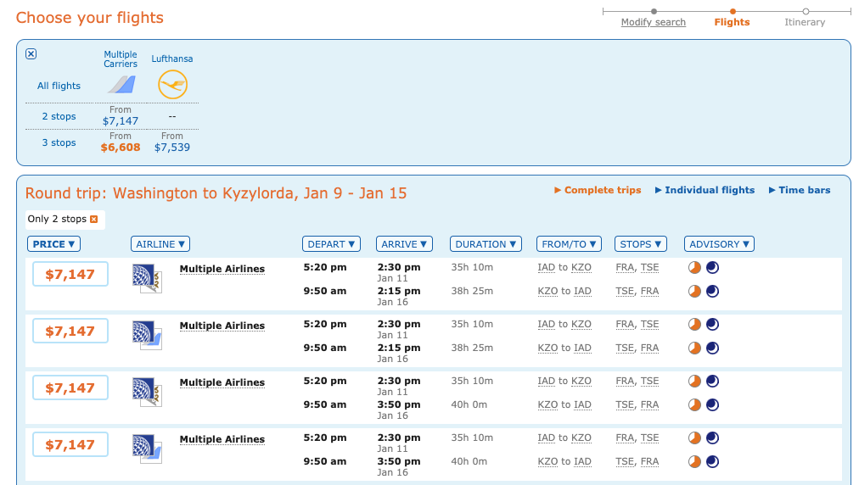Select the Flights progress step
Viewport: 859px width, 485px height.
[x=732, y=22]
